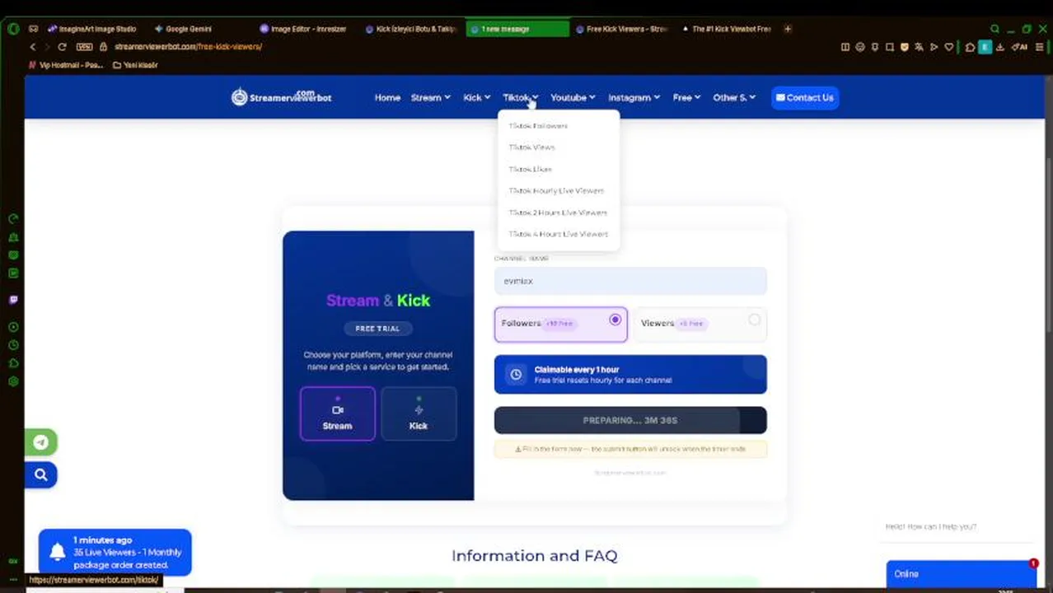Expand the Kick nav dropdown
The image size is (1053, 593).
click(x=476, y=97)
